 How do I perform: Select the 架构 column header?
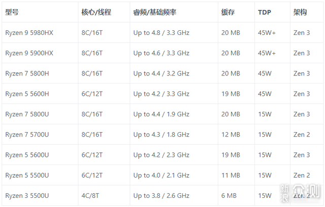pyautogui.click(x=300, y=13)
